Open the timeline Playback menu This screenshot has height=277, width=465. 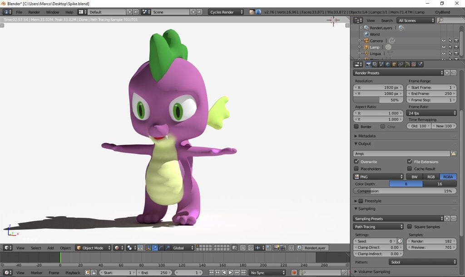pos(73,272)
